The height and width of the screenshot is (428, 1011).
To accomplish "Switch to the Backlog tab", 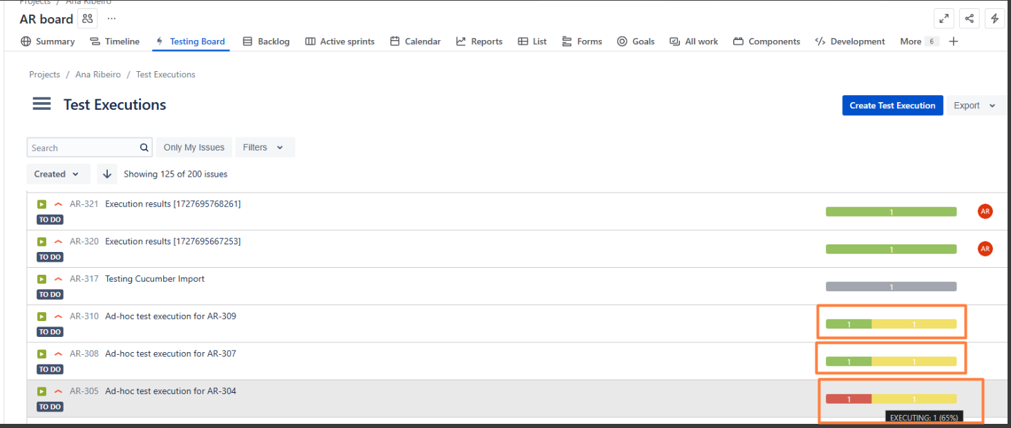I will 266,41.
